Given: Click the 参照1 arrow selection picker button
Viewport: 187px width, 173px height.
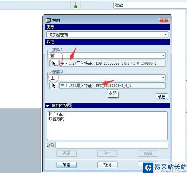Looking at the screenshot, I should pyautogui.click(x=54, y=63).
